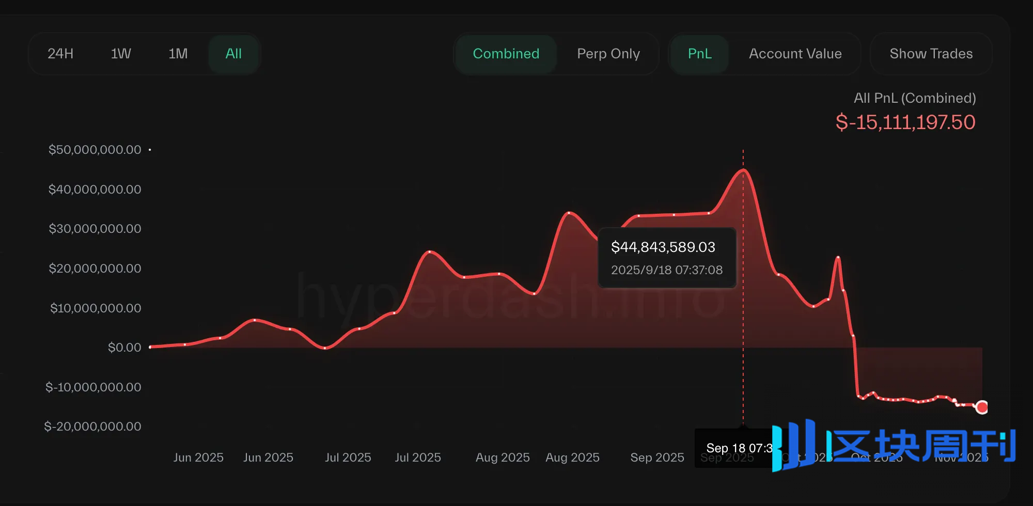Viewport: 1033px width, 506px height.
Task: Toggle the PnL chart mode
Action: (x=699, y=54)
